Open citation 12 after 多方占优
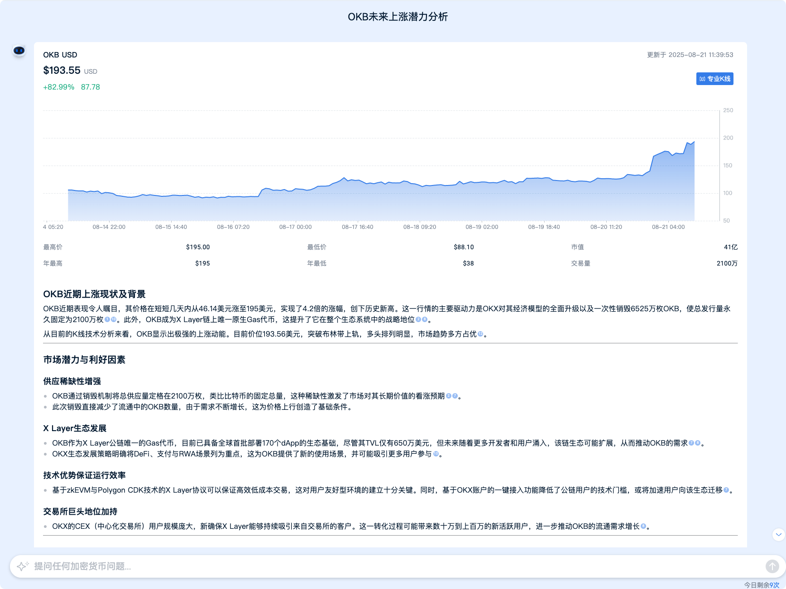Viewport: 786px width, 589px height. point(480,334)
